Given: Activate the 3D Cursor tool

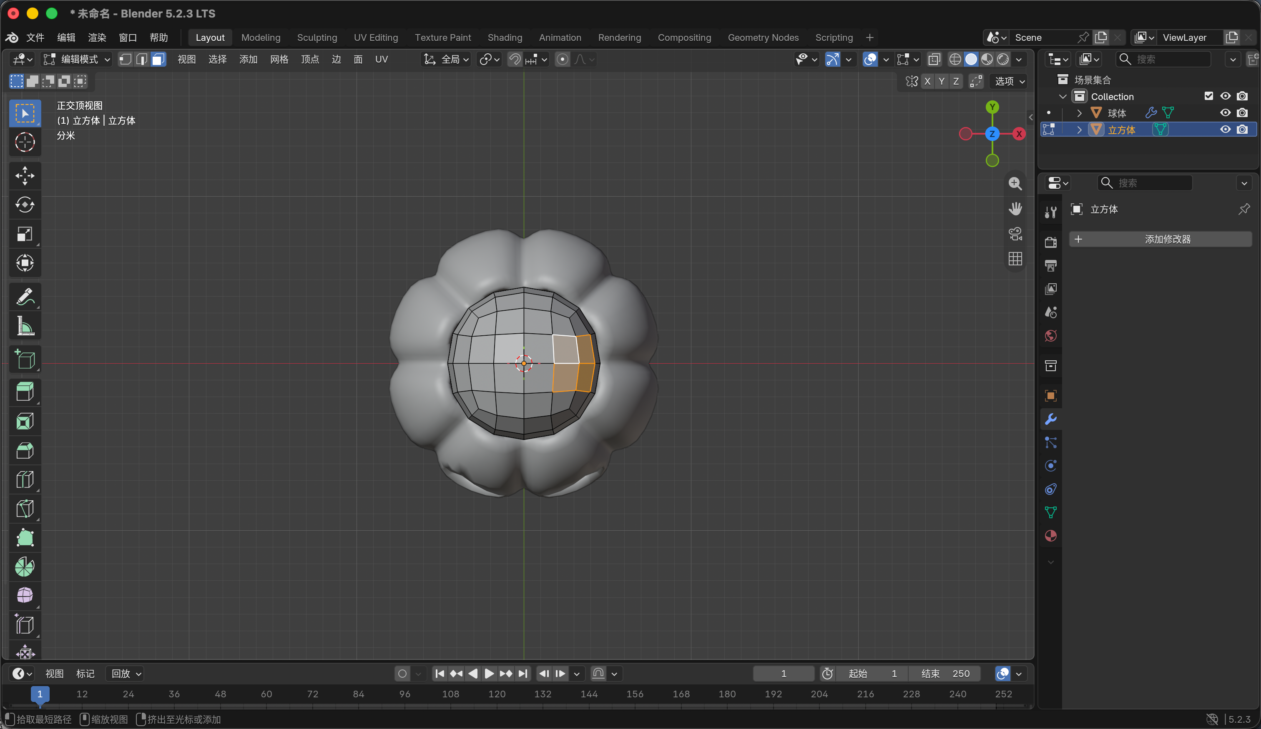Looking at the screenshot, I should pyautogui.click(x=25, y=142).
